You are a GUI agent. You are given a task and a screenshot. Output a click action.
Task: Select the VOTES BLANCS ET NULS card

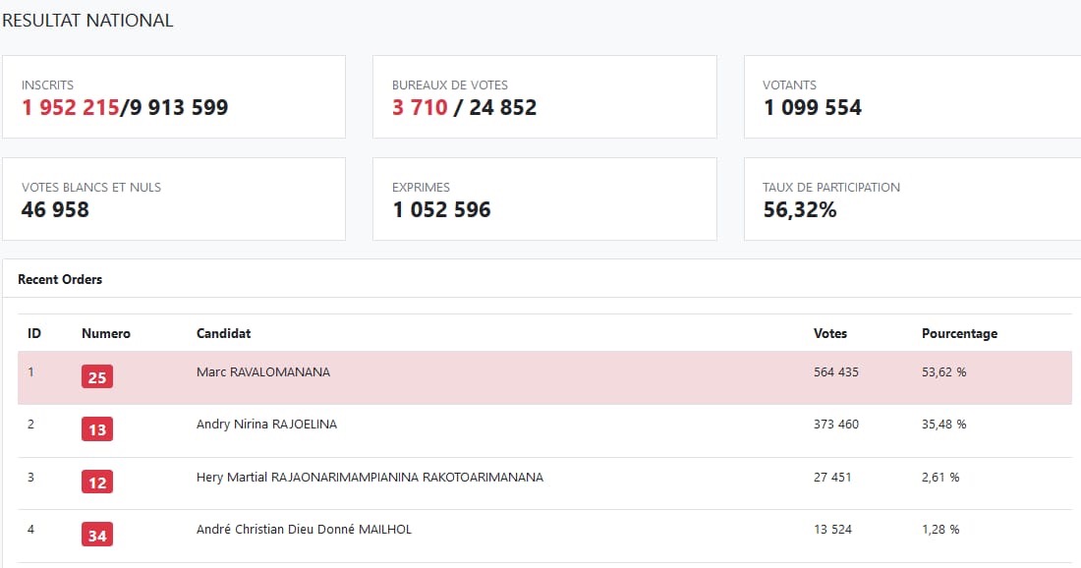pos(174,199)
